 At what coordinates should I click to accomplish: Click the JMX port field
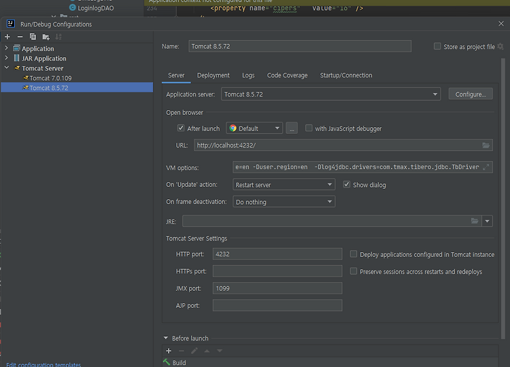pyautogui.click(x=277, y=288)
